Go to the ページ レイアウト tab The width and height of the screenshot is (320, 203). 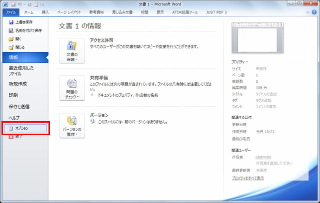coord(69,12)
